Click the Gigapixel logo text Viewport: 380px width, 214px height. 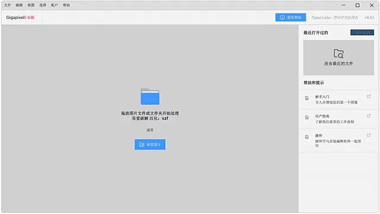(x=20, y=17)
